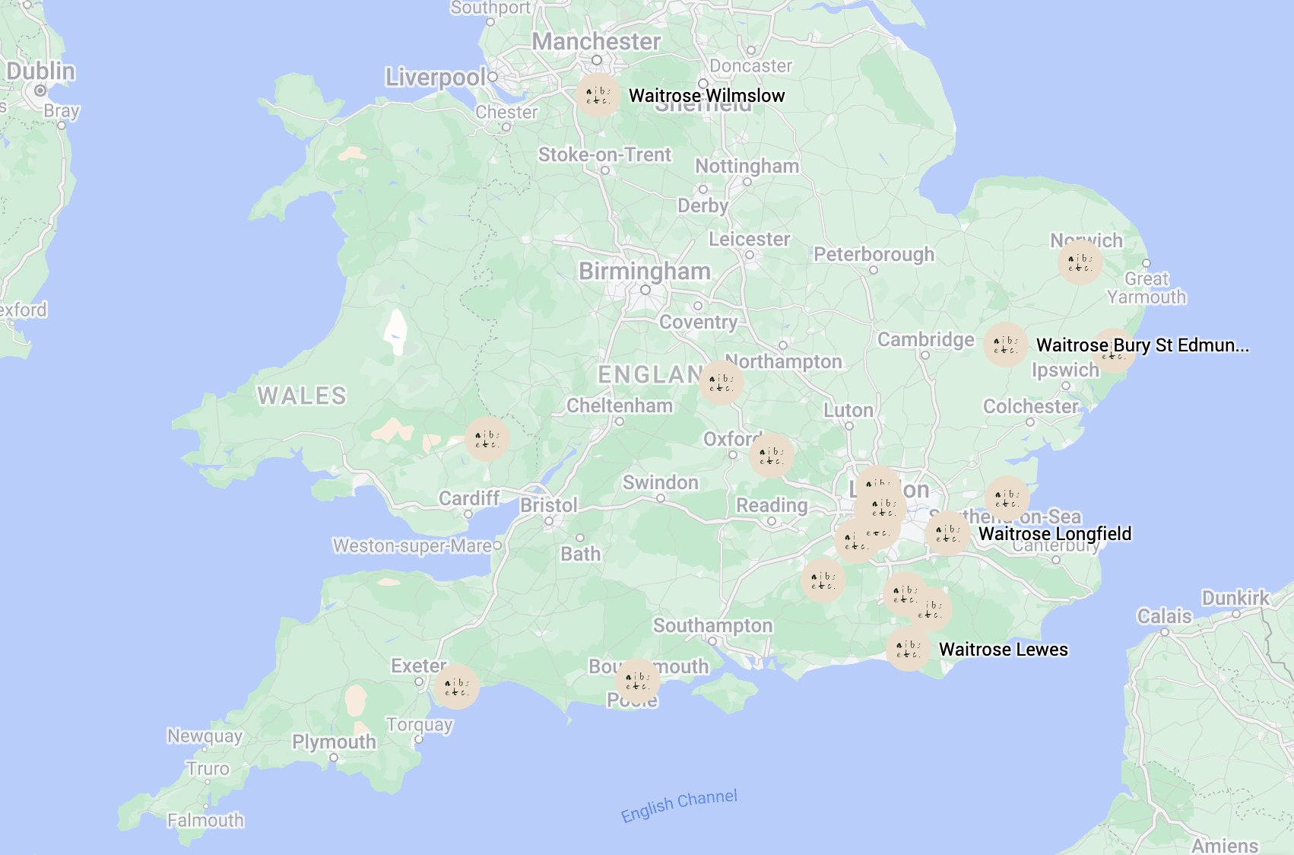Select the marker beside Oxford
The width and height of the screenshot is (1294, 855).
(x=771, y=456)
